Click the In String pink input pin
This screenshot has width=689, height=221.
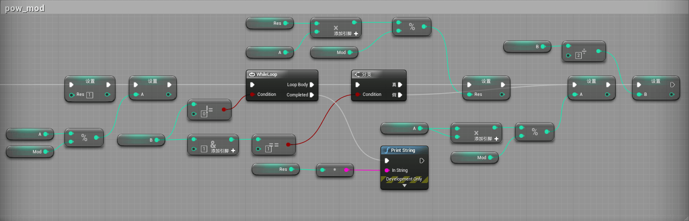pyautogui.click(x=387, y=170)
